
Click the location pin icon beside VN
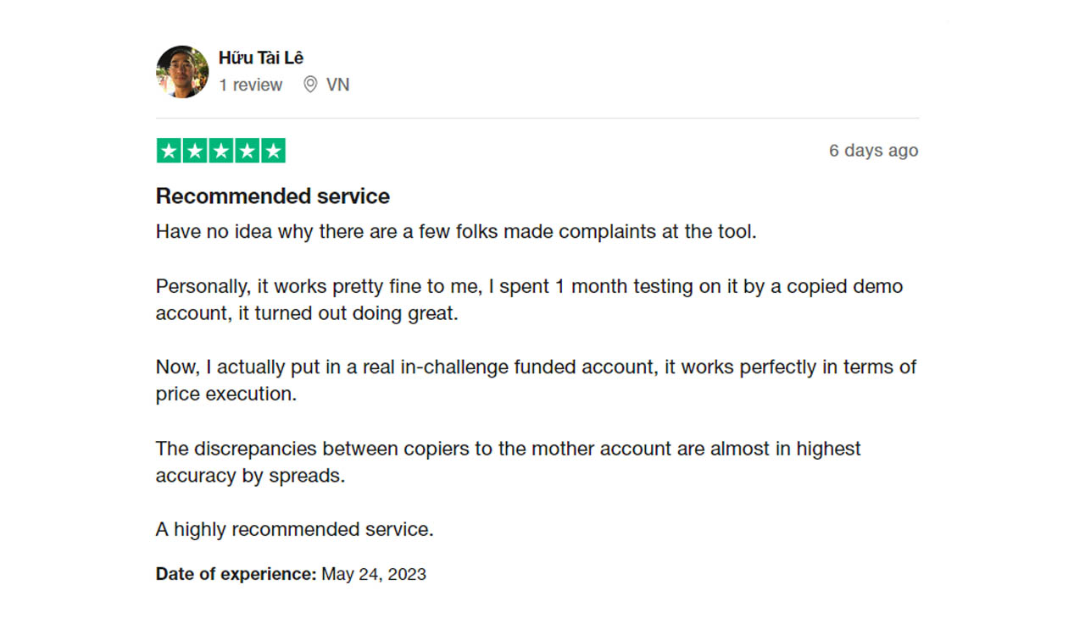coord(310,85)
